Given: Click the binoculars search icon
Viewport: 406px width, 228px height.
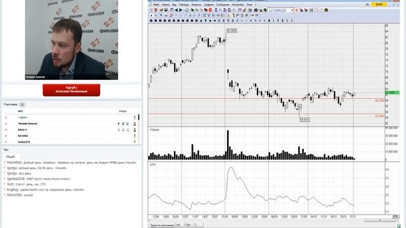Looking at the screenshot, I should tap(256, 10).
